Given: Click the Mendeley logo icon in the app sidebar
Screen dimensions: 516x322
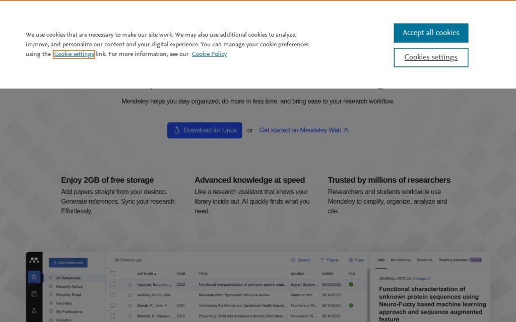Looking at the screenshot, I should (x=34, y=260).
